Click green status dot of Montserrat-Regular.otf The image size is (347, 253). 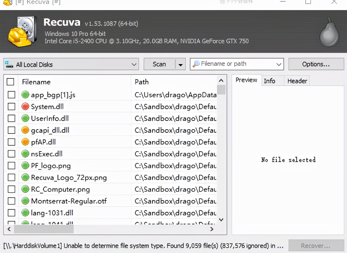(25, 201)
